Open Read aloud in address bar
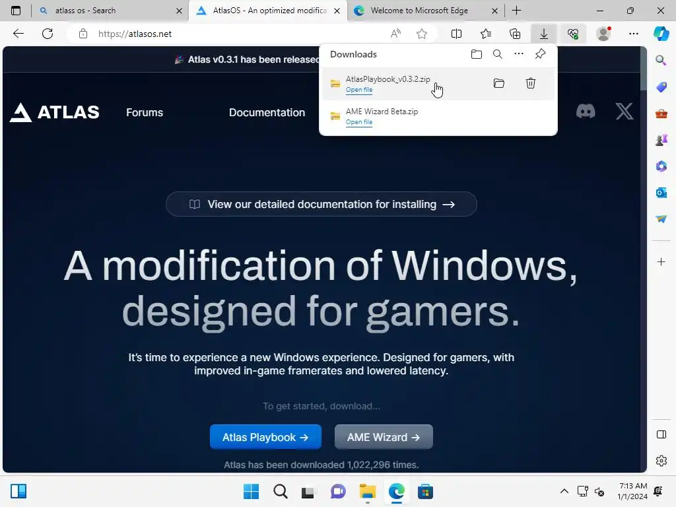The image size is (676, 507). pyautogui.click(x=395, y=34)
